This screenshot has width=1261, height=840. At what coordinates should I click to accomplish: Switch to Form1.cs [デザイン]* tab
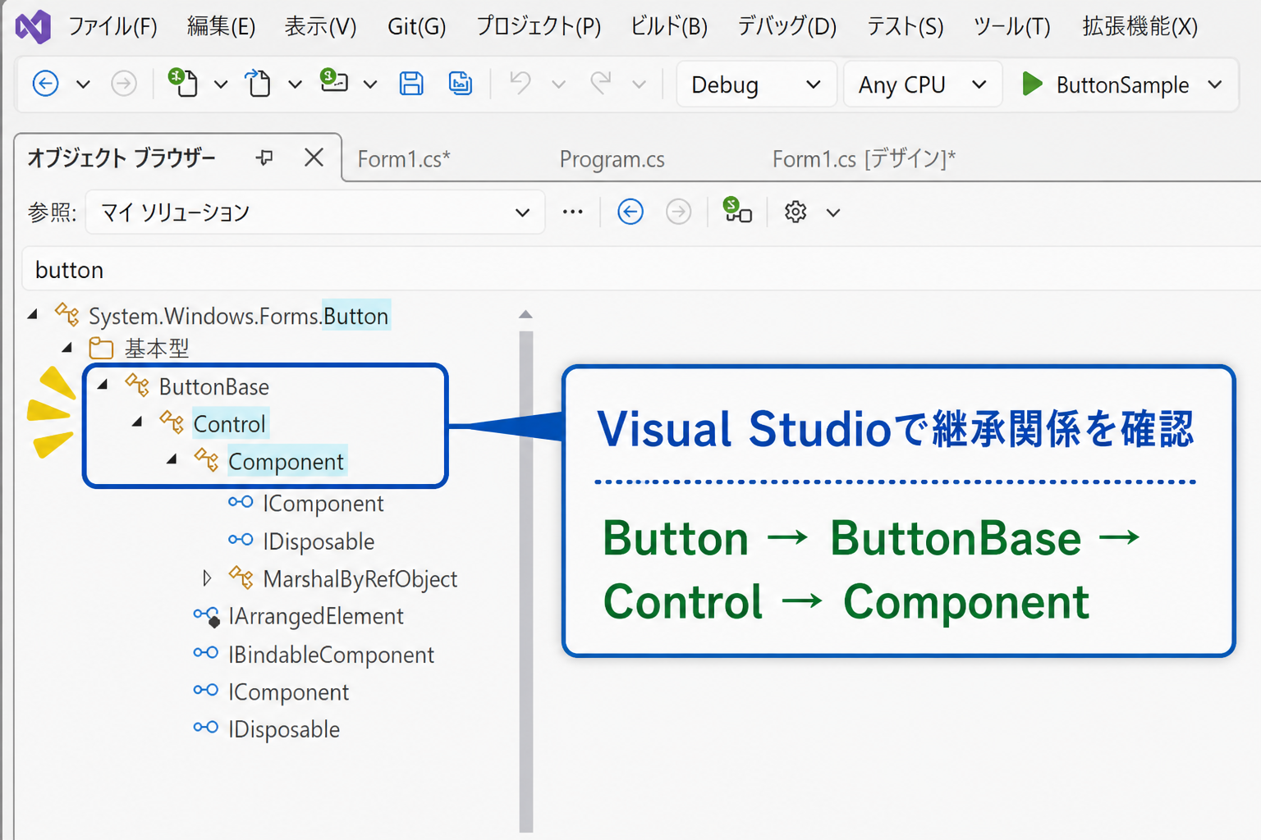864,158
